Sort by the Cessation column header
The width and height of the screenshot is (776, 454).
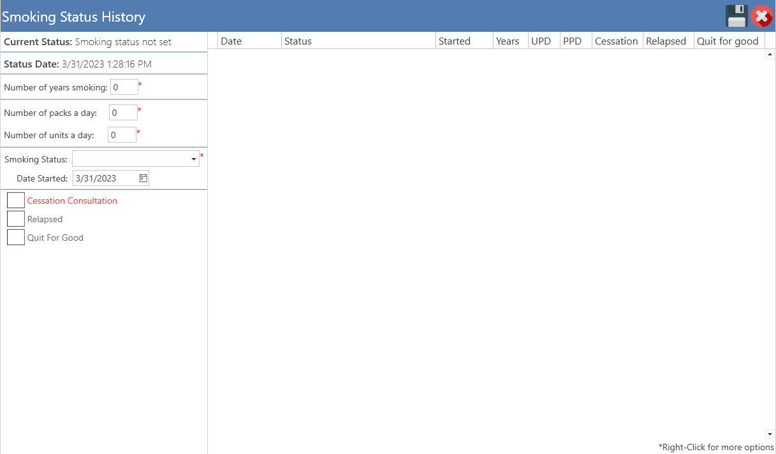tap(617, 41)
